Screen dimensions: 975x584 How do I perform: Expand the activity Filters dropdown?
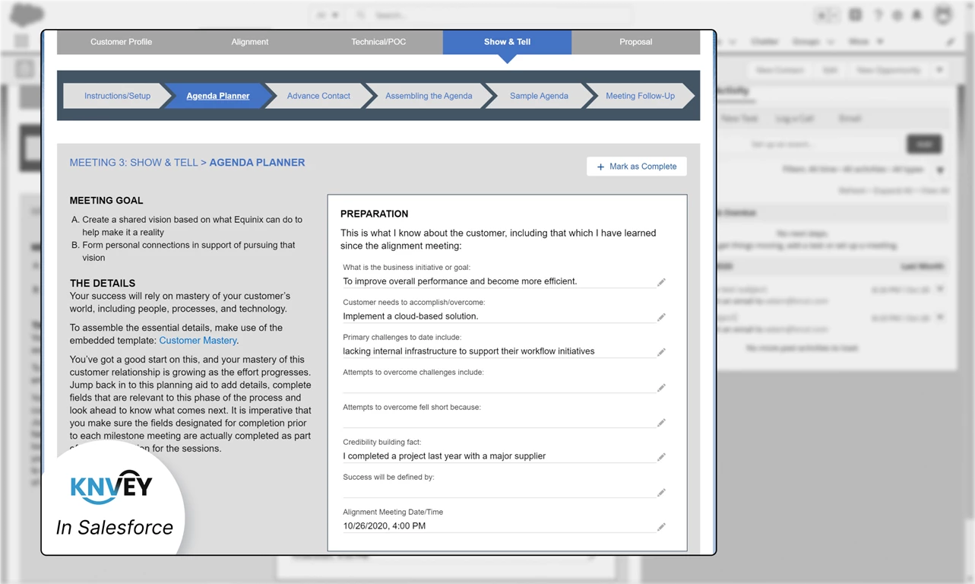[940, 170]
